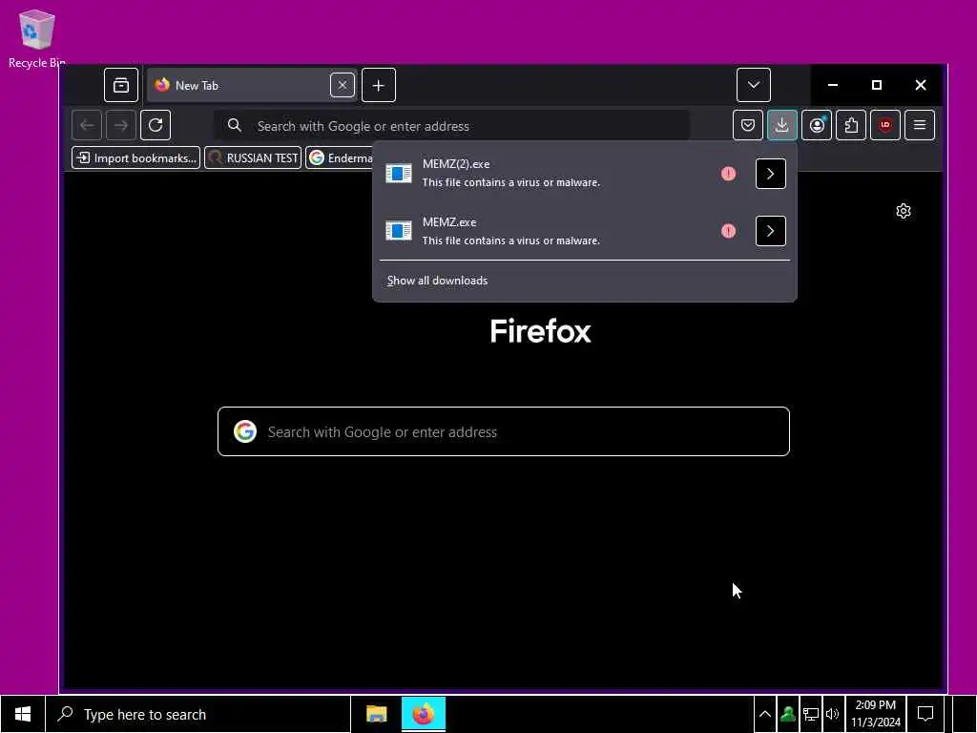Expand options arrow for MEMZ(2).exe
Viewport: 977px width, 733px height.
770,174
